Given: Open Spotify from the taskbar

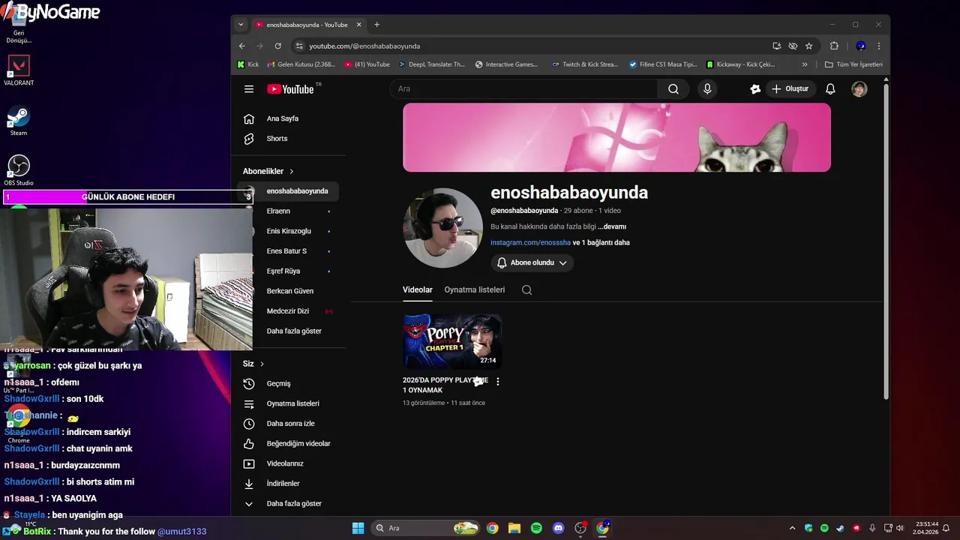Looking at the screenshot, I should [536, 528].
